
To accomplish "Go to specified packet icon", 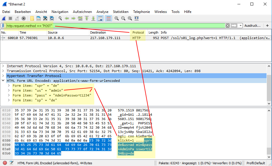I will [80, 18].
